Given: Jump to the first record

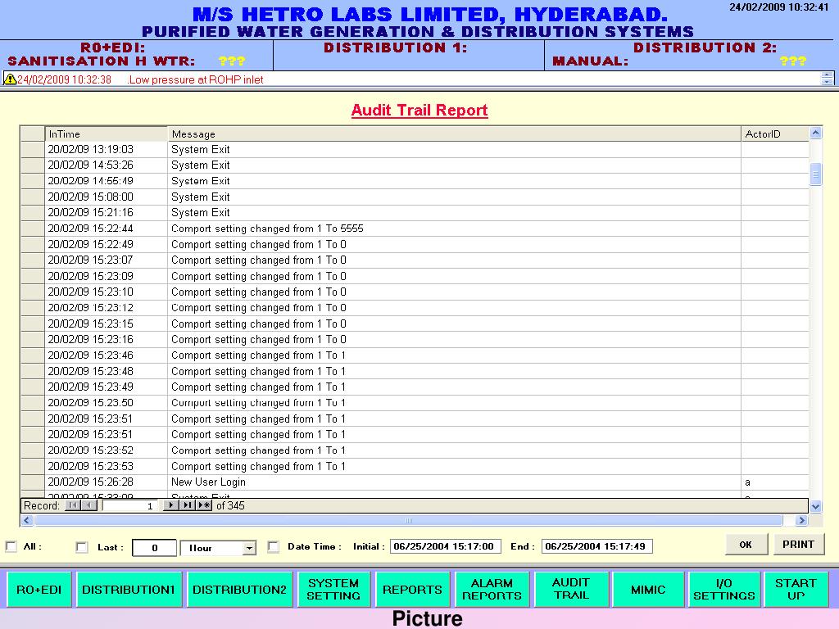Looking at the screenshot, I should pos(73,505).
